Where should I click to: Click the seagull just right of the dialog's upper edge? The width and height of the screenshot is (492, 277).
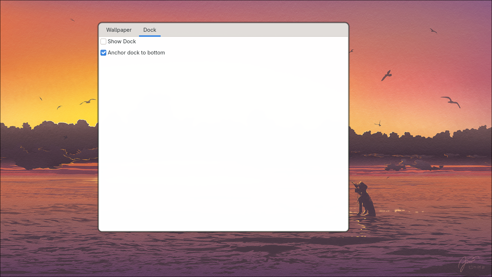351,51
